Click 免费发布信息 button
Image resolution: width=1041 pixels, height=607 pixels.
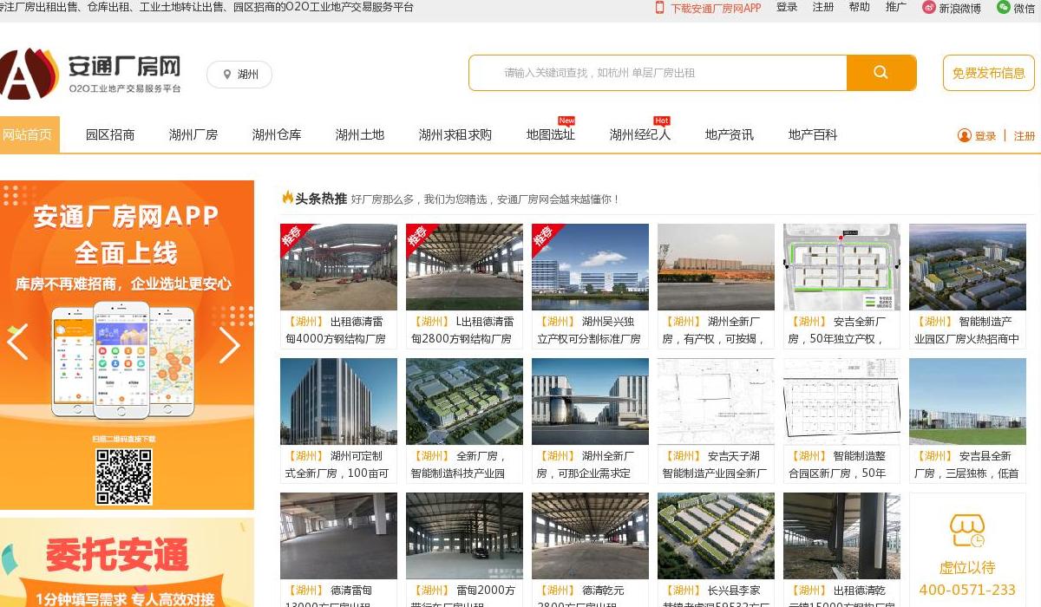point(989,73)
